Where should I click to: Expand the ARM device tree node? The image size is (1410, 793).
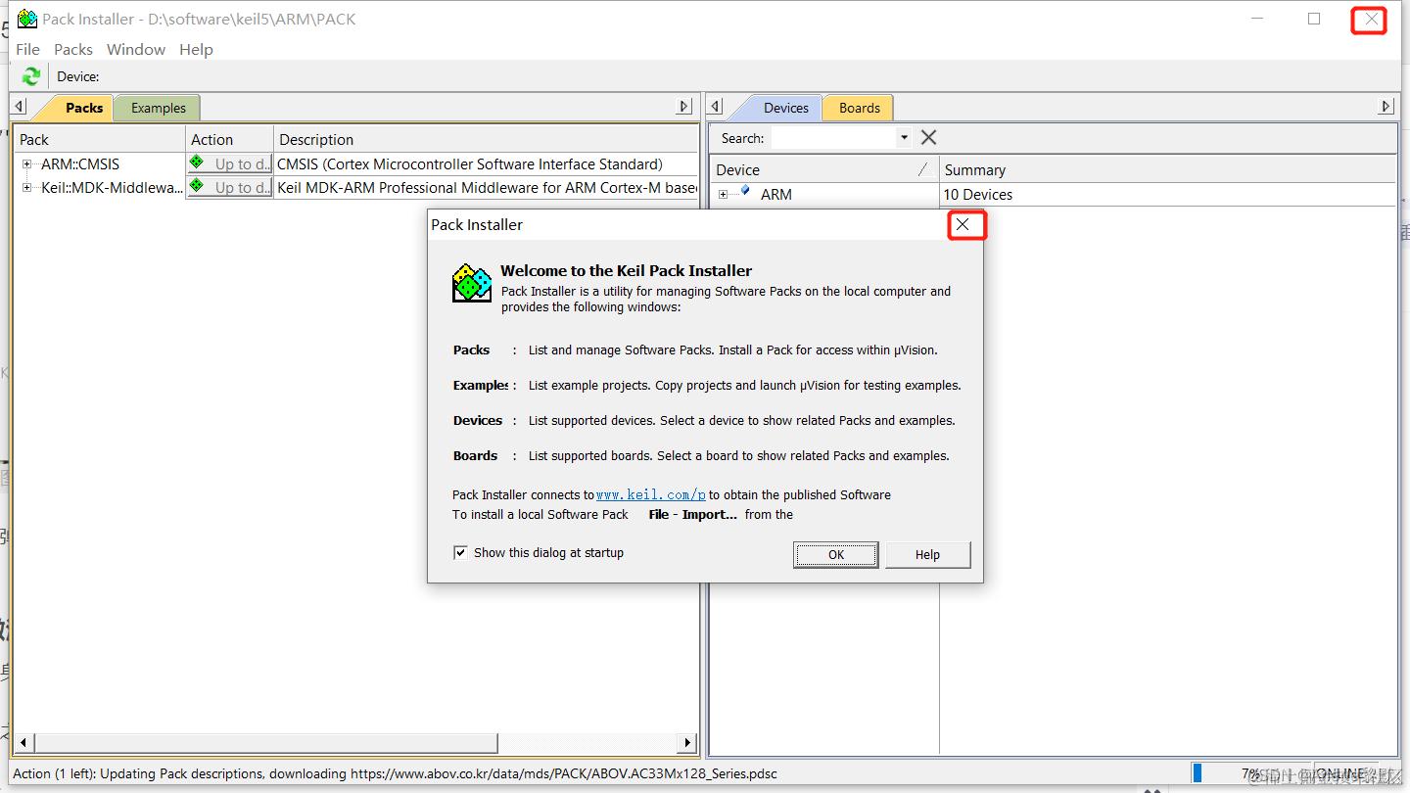click(724, 195)
